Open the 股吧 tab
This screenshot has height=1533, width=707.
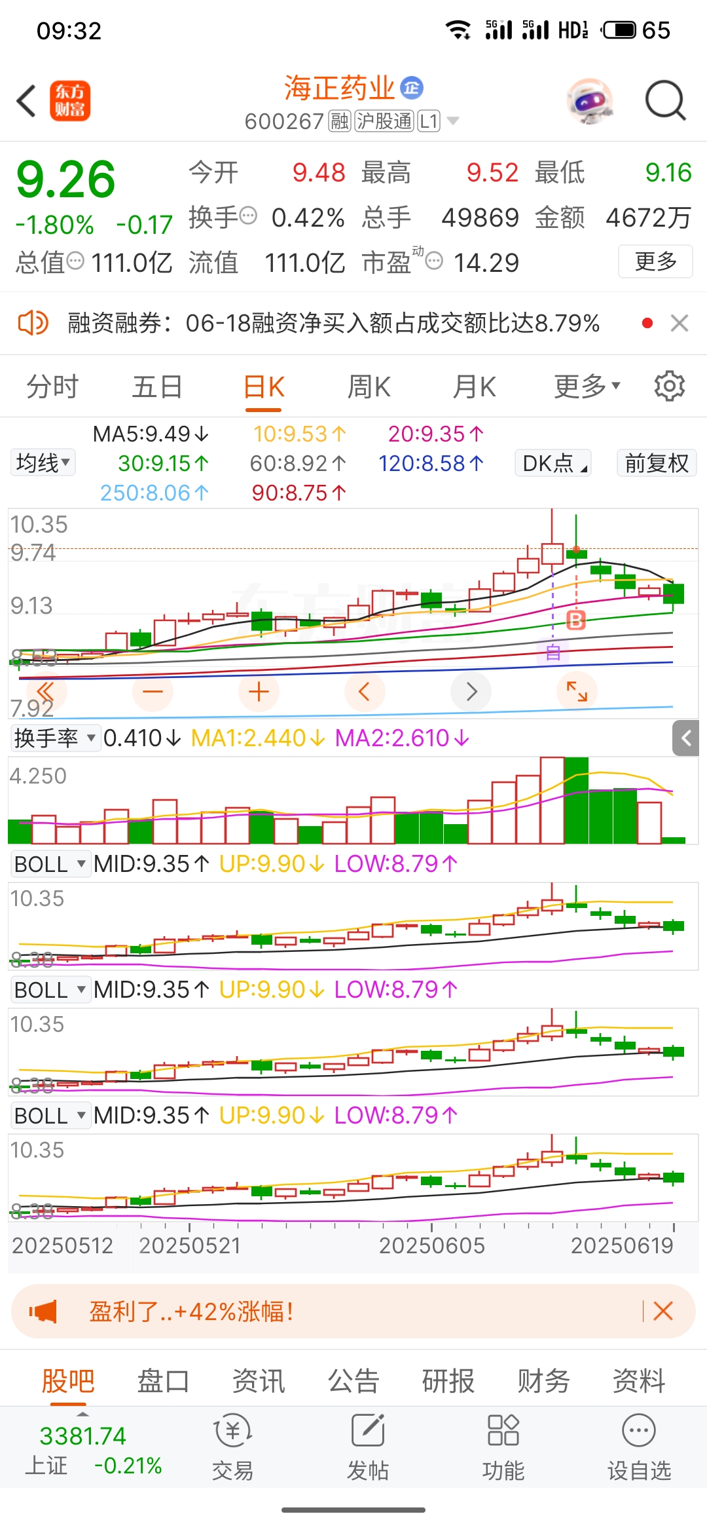[68, 1380]
